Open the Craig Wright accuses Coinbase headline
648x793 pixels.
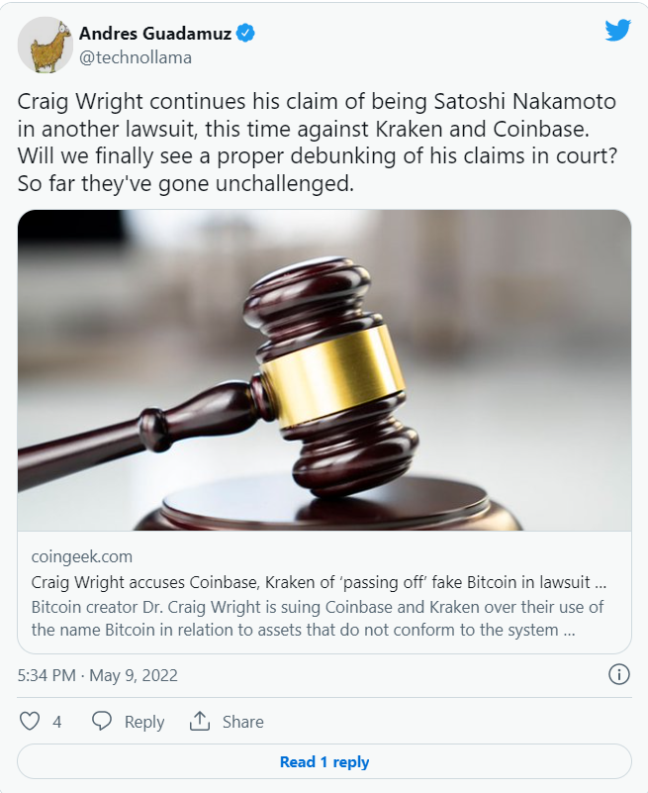pos(319,582)
